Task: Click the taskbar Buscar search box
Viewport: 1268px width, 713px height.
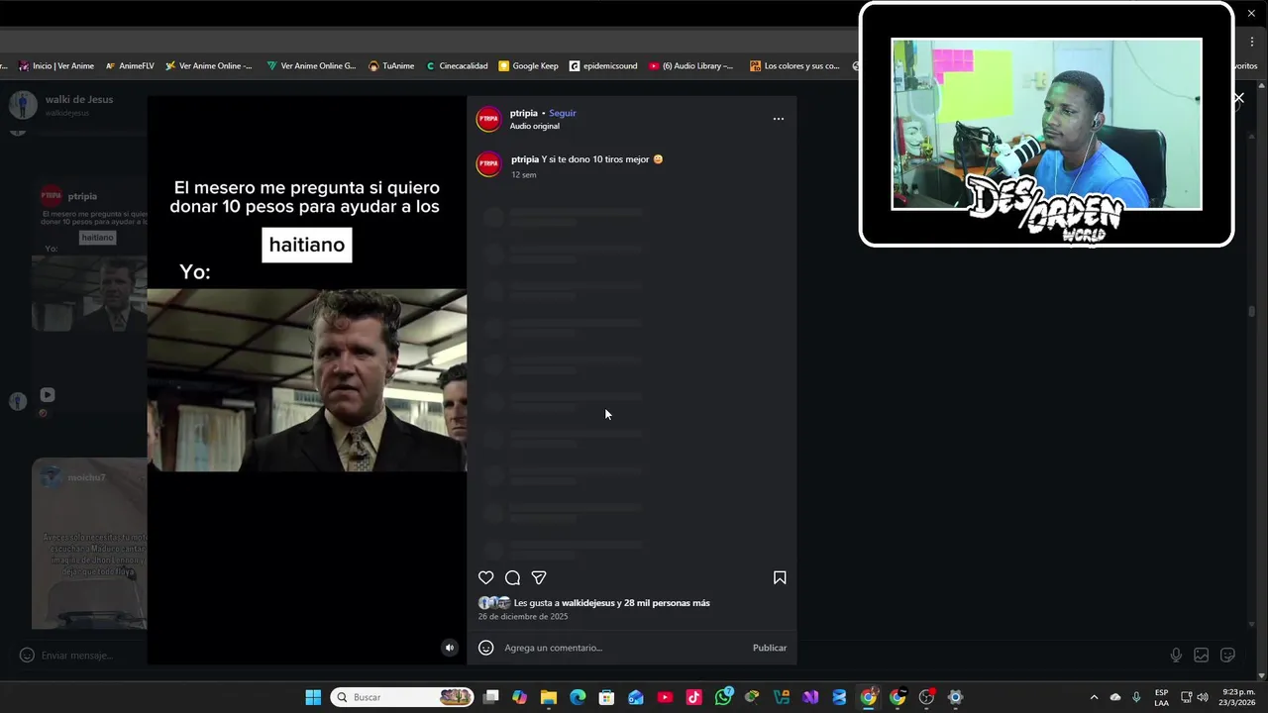Action: [x=402, y=697]
